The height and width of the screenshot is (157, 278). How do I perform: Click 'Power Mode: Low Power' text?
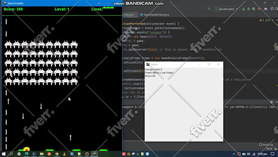coord(159,73)
